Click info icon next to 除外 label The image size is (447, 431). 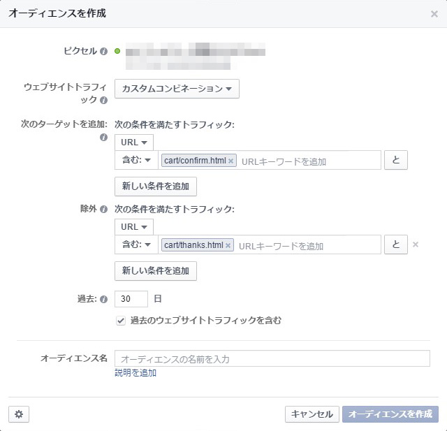point(103,209)
